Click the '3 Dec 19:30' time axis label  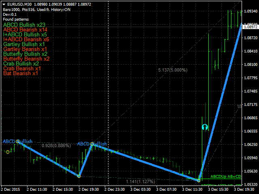(244, 190)
